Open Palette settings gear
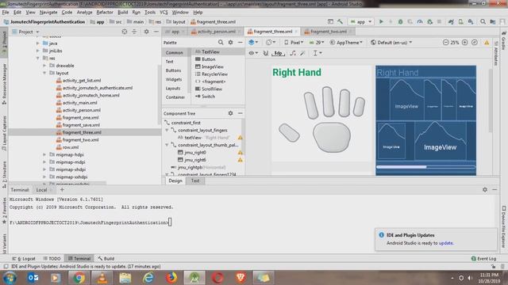Viewport: 508px width, 285px height. click(230, 42)
